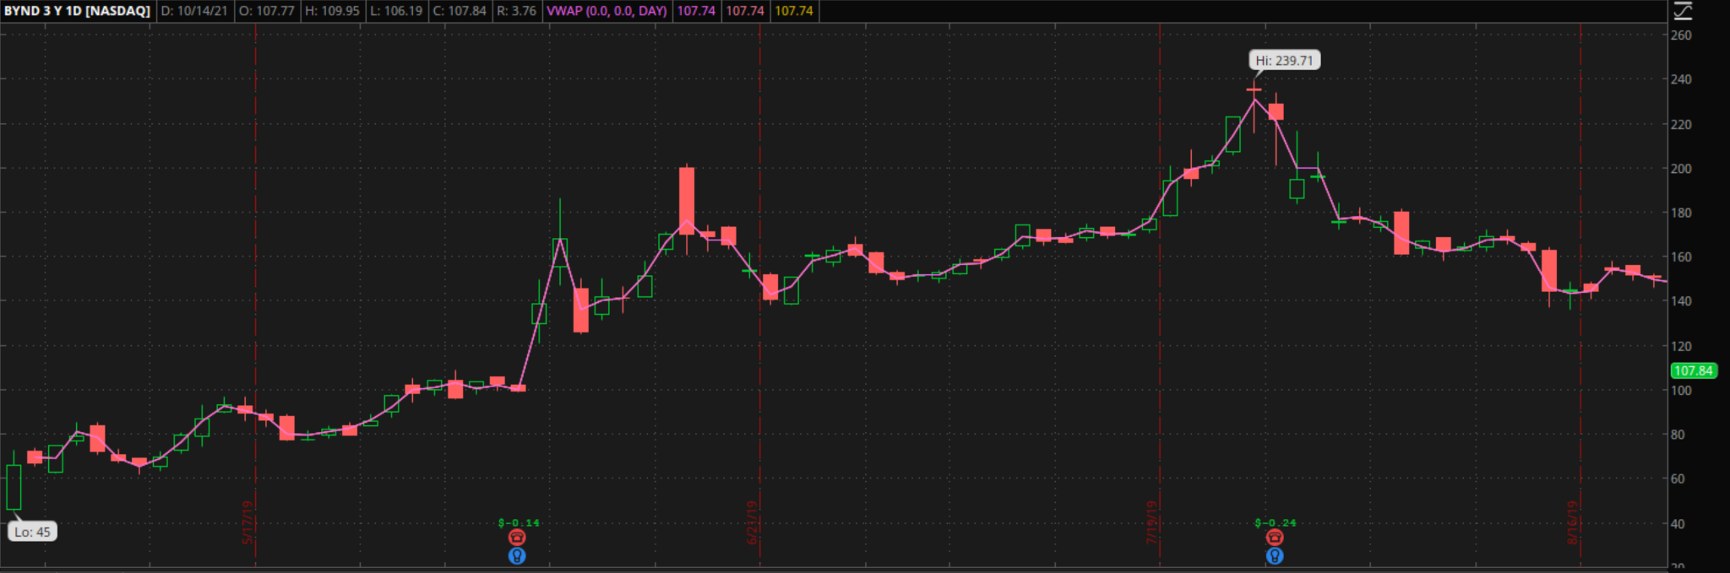Screen dimensions: 1730x573
Task: Click the blue lightbulb icon below $-0.14 earnings
Action: point(517,555)
